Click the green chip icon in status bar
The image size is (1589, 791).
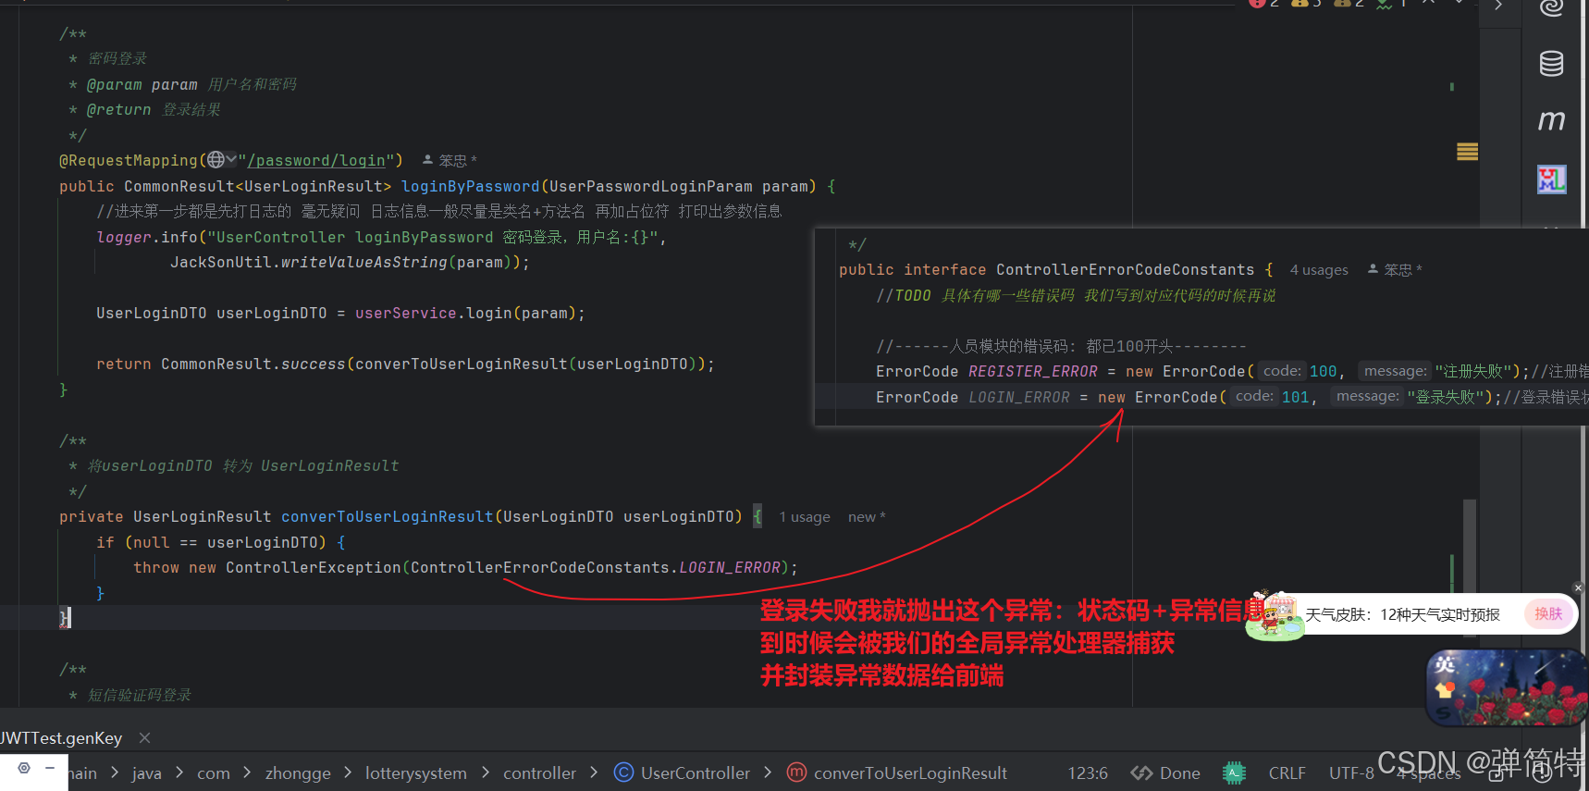tap(1234, 773)
